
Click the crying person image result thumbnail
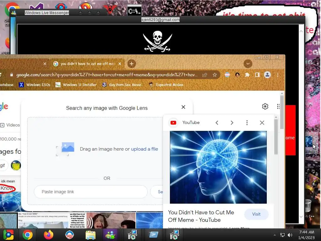[x=111, y=220]
